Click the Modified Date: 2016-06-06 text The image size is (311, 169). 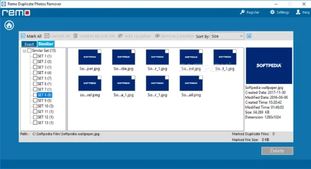(x=267, y=97)
